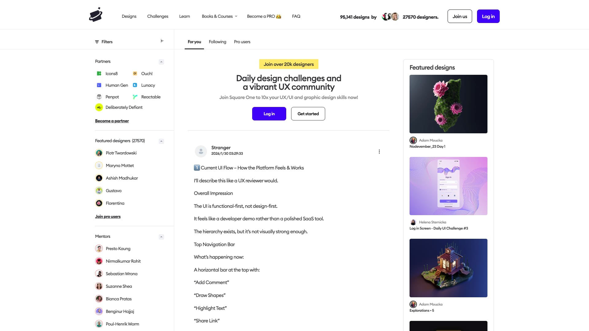The height and width of the screenshot is (331, 589).
Task: Click the Icons8 partner icon
Action: pyautogui.click(x=99, y=74)
